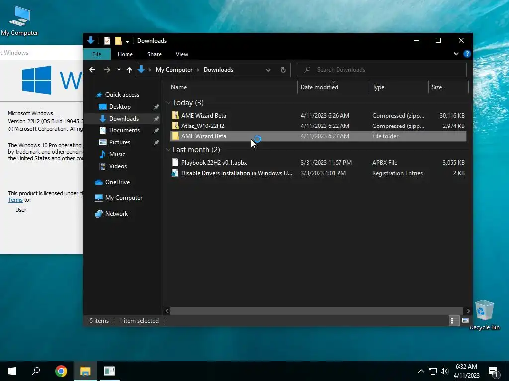This screenshot has height=381, width=509.
Task: Open My Computer in the navigation pane
Action: (x=123, y=198)
